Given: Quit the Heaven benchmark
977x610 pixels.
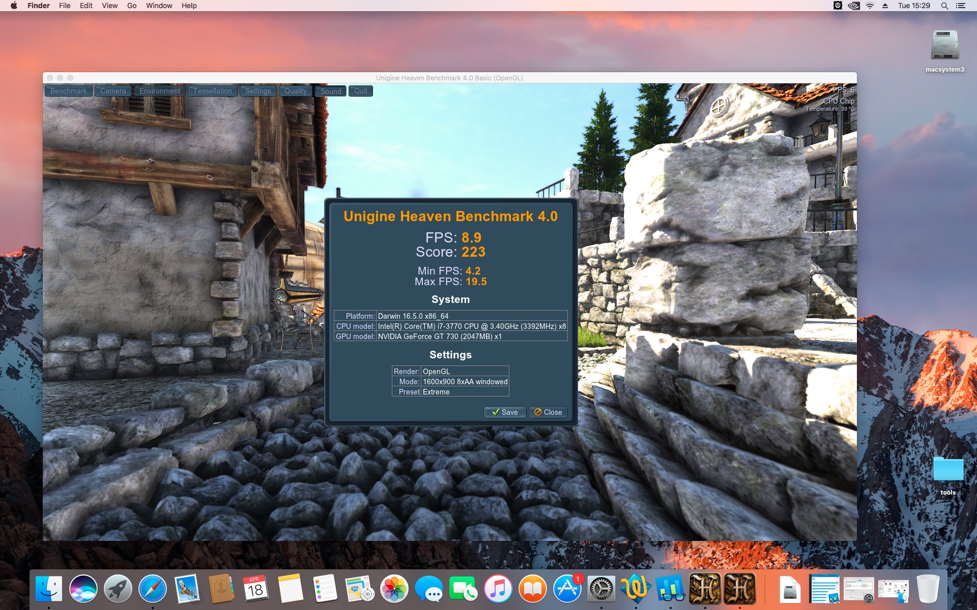Looking at the screenshot, I should (361, 91).
